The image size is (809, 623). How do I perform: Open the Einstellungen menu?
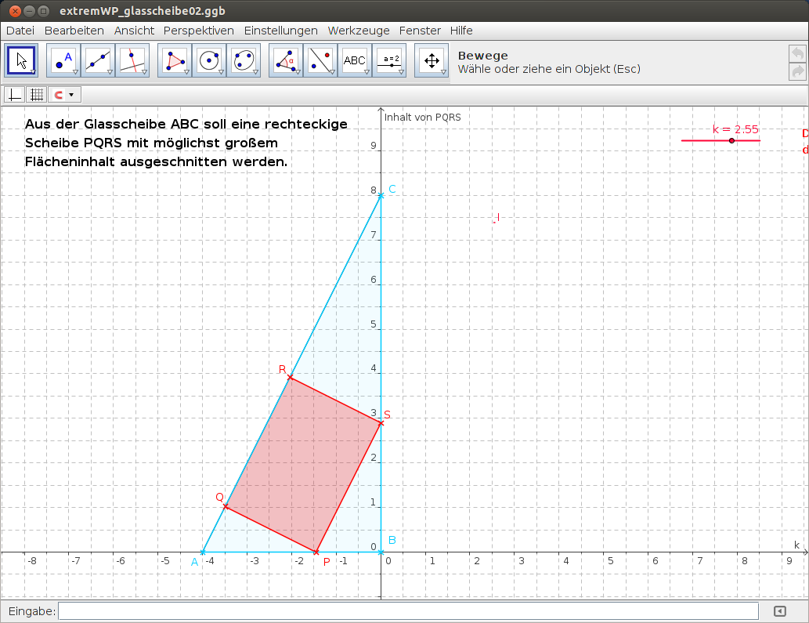280,31
